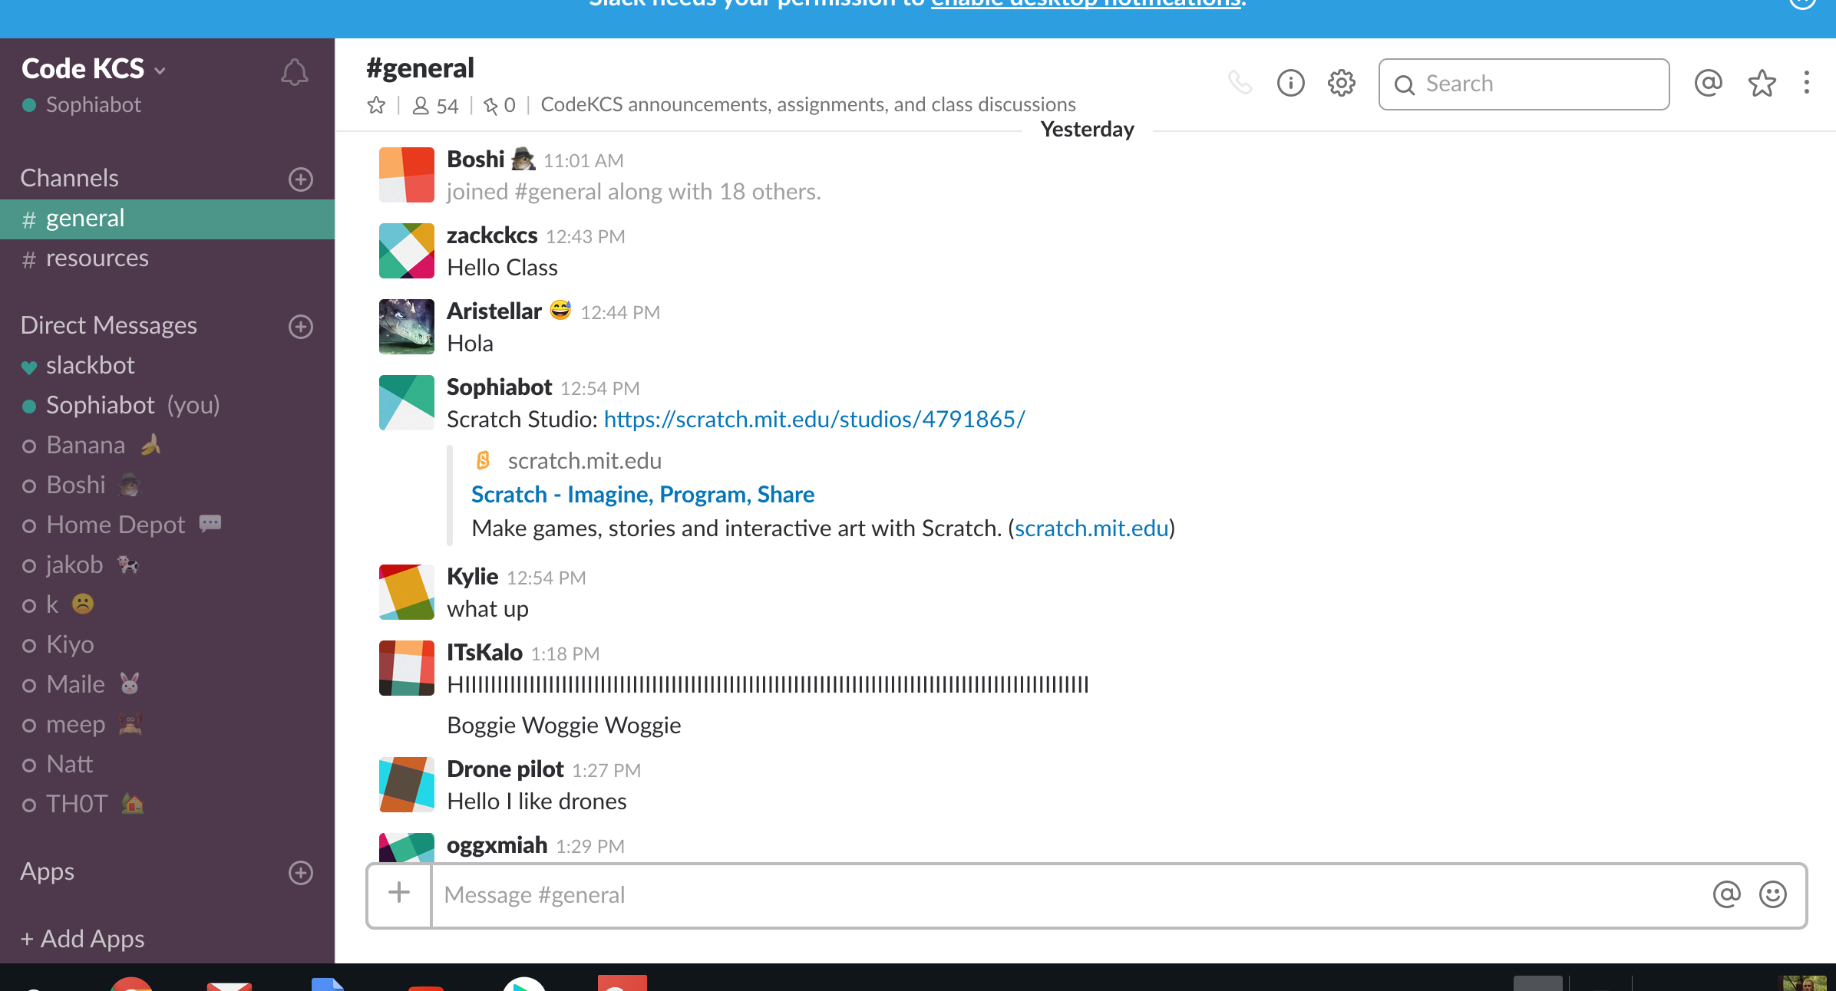Image resolution: width=1836 pixels, height=991 pixels.
Task: Insert mention via message box @ icon
Action: [x=1726, y=894]
